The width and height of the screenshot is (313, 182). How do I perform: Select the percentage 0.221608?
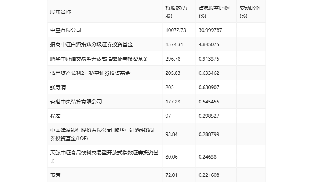pyautogui.click(x=209, y=175)
